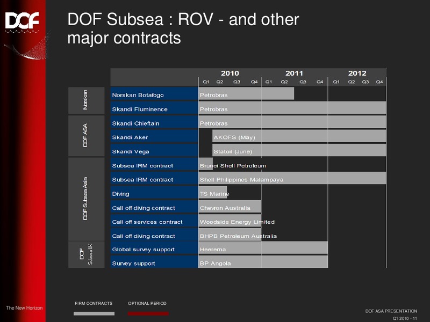Click 'DOF ASA PRESENTATION' footer text
430x322 pixels.
coord(391,311)
